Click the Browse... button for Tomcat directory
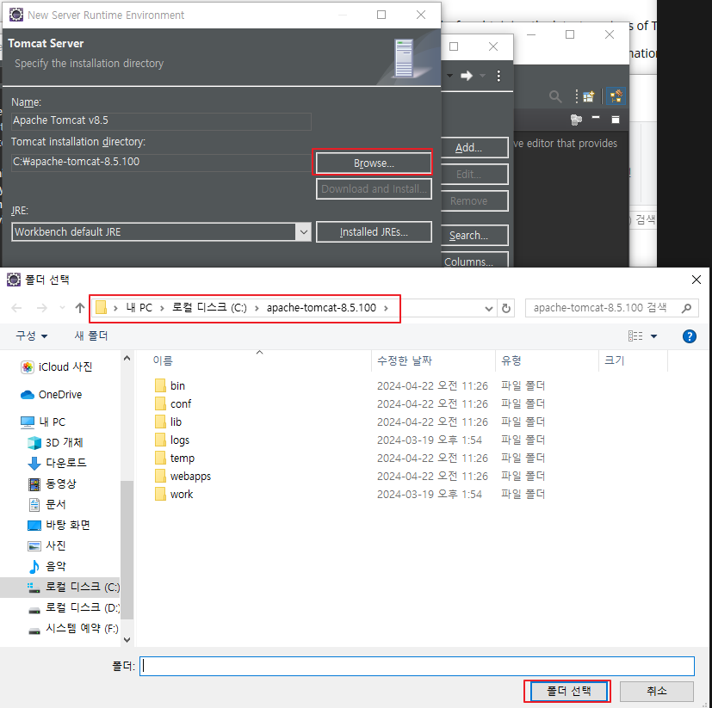 [x=374, y=163]
